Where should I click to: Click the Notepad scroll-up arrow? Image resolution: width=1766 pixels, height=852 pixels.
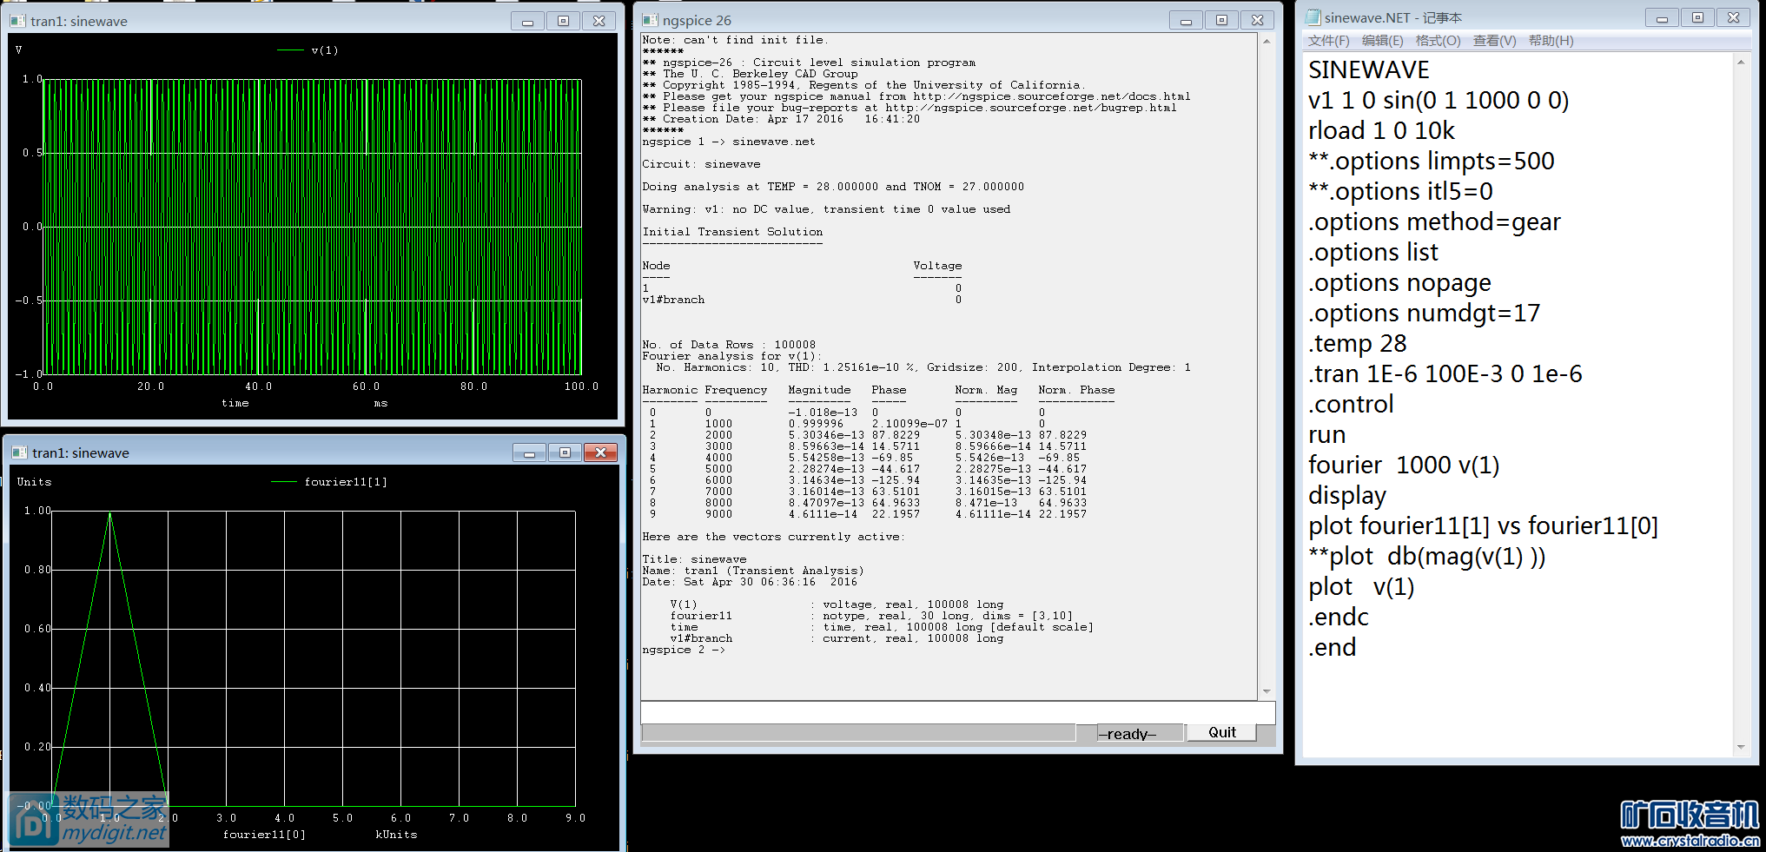(1741, 62)
